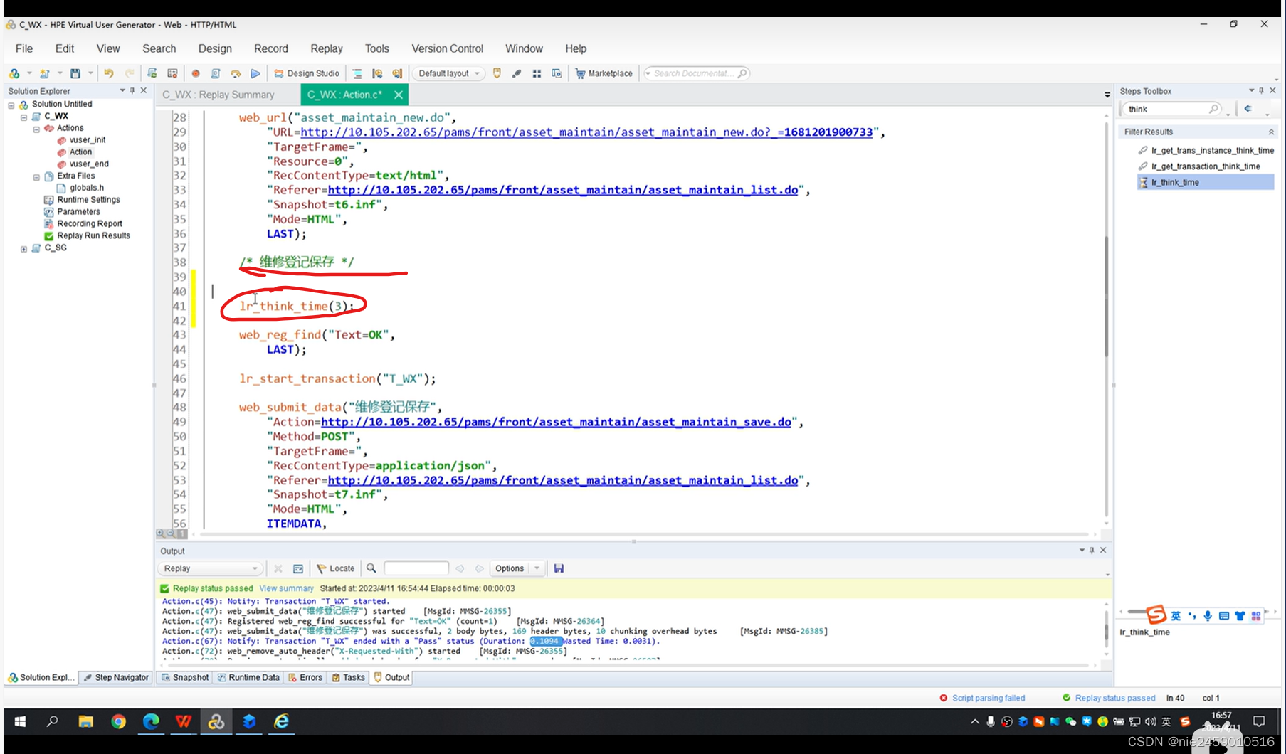Viewport: 1286px width, 754px height.
Task: Open the Tools menu
Action: click(377, 48)
